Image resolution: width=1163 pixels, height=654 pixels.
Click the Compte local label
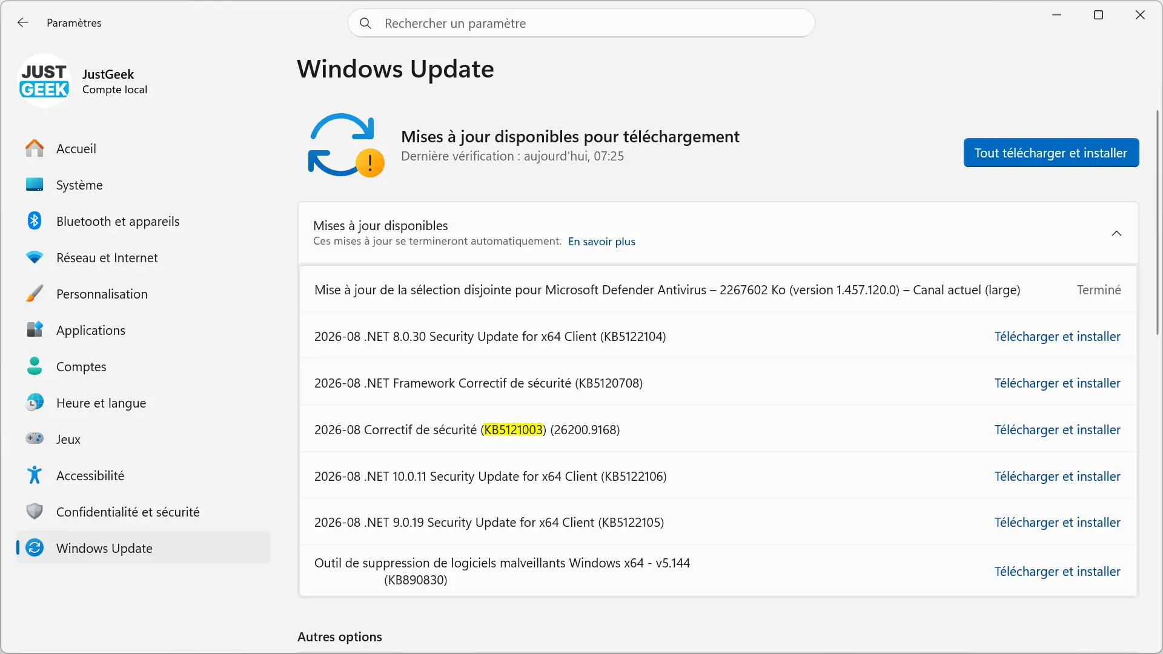pyautogui.click(x=114, y=90)
